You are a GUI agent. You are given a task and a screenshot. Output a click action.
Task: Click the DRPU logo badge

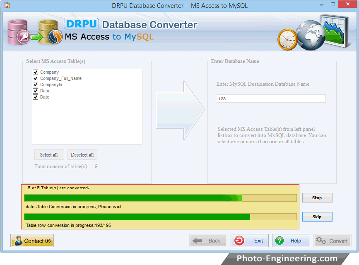pyautogui.click(x=81, y=24)
